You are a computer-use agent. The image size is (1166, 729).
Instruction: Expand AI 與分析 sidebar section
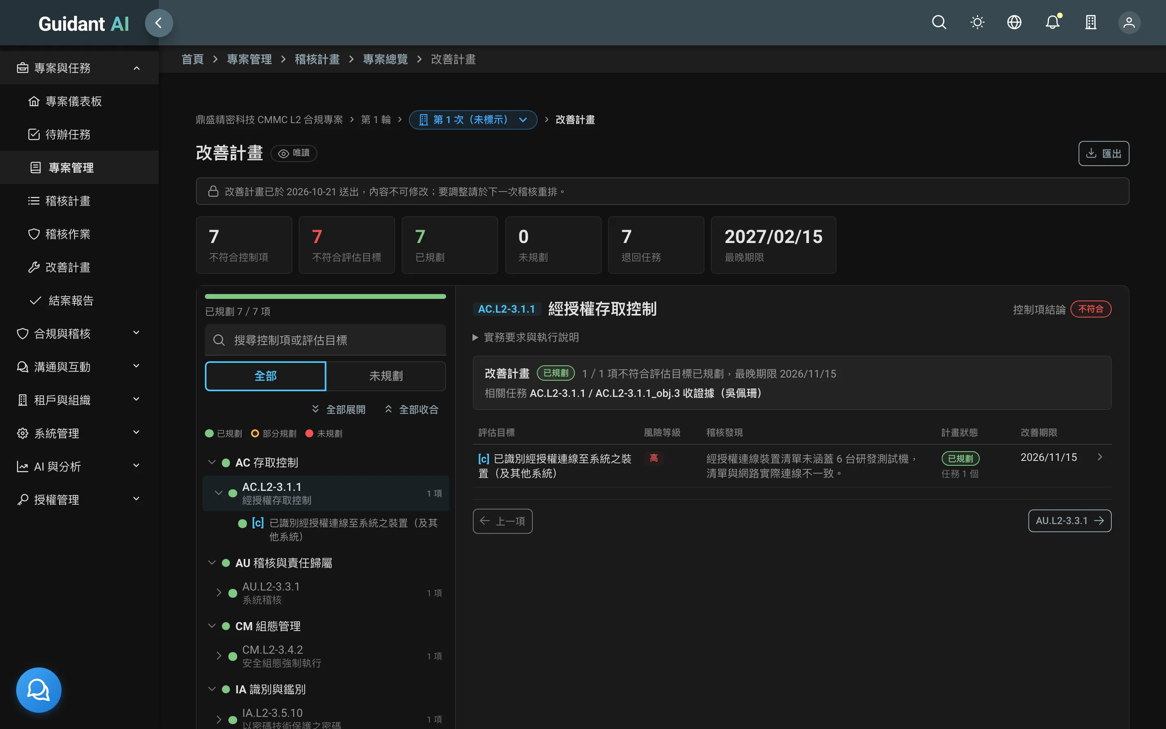(79, 467)
